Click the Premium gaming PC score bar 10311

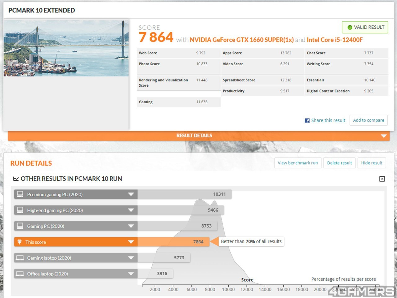185,194
